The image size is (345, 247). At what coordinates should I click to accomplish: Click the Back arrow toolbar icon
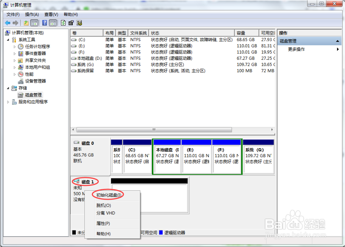8,23
